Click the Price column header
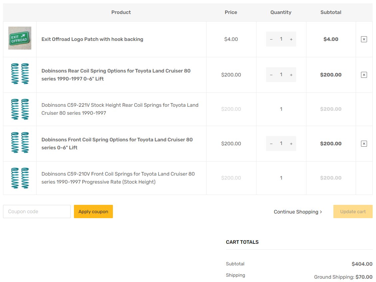Screen dimensions: 376x282 [231, 12]
